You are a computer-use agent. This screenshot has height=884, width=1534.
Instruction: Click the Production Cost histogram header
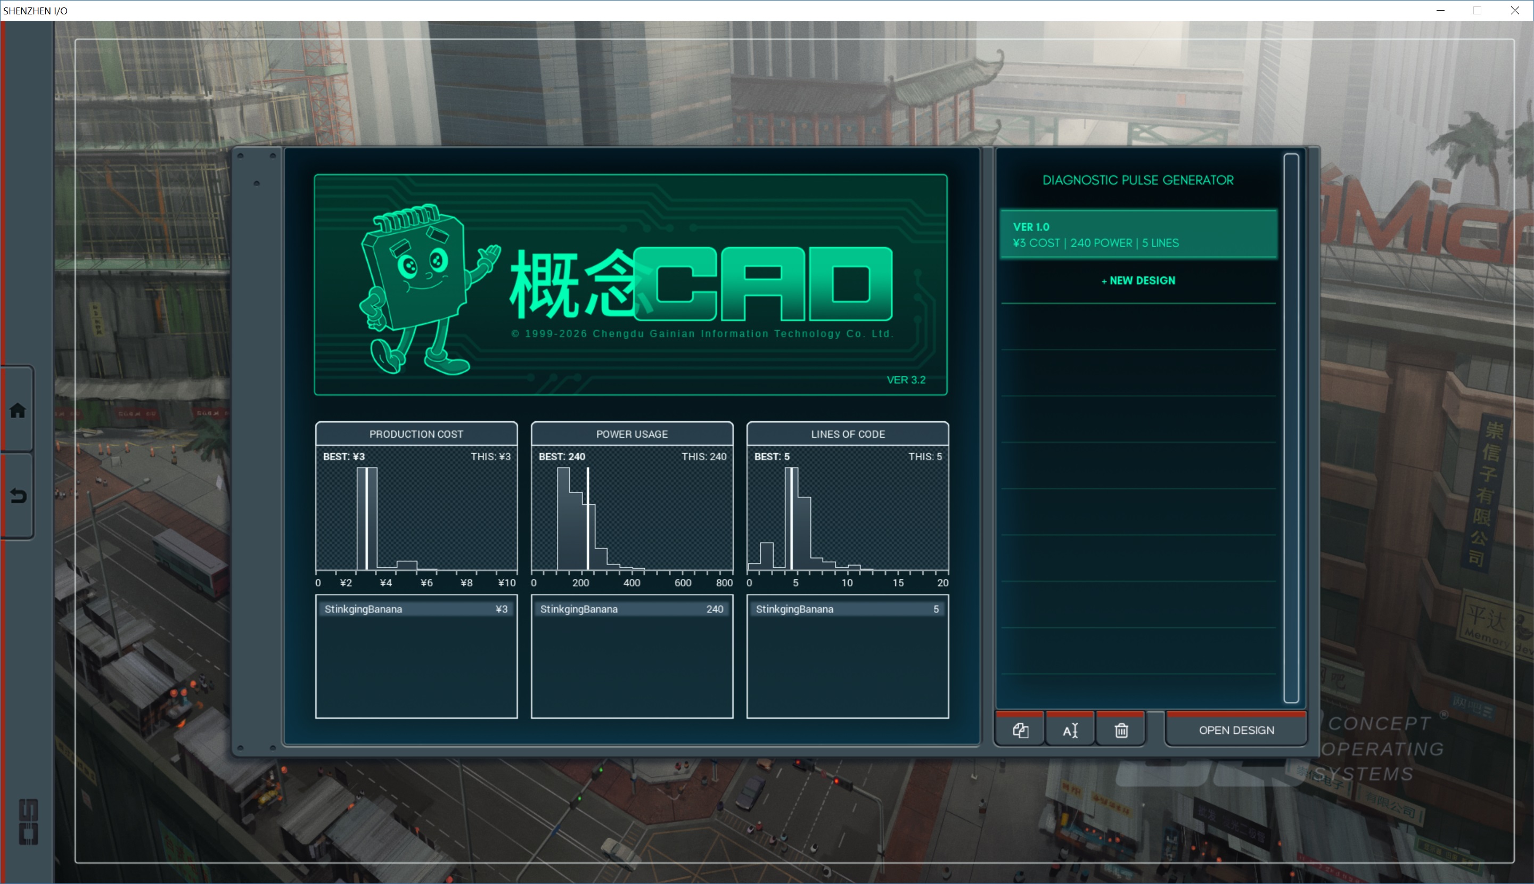coord(416,434)
